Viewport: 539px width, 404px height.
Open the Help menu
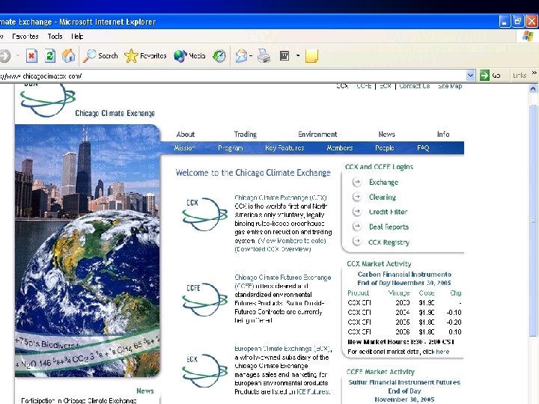click(x=77, y=36)
